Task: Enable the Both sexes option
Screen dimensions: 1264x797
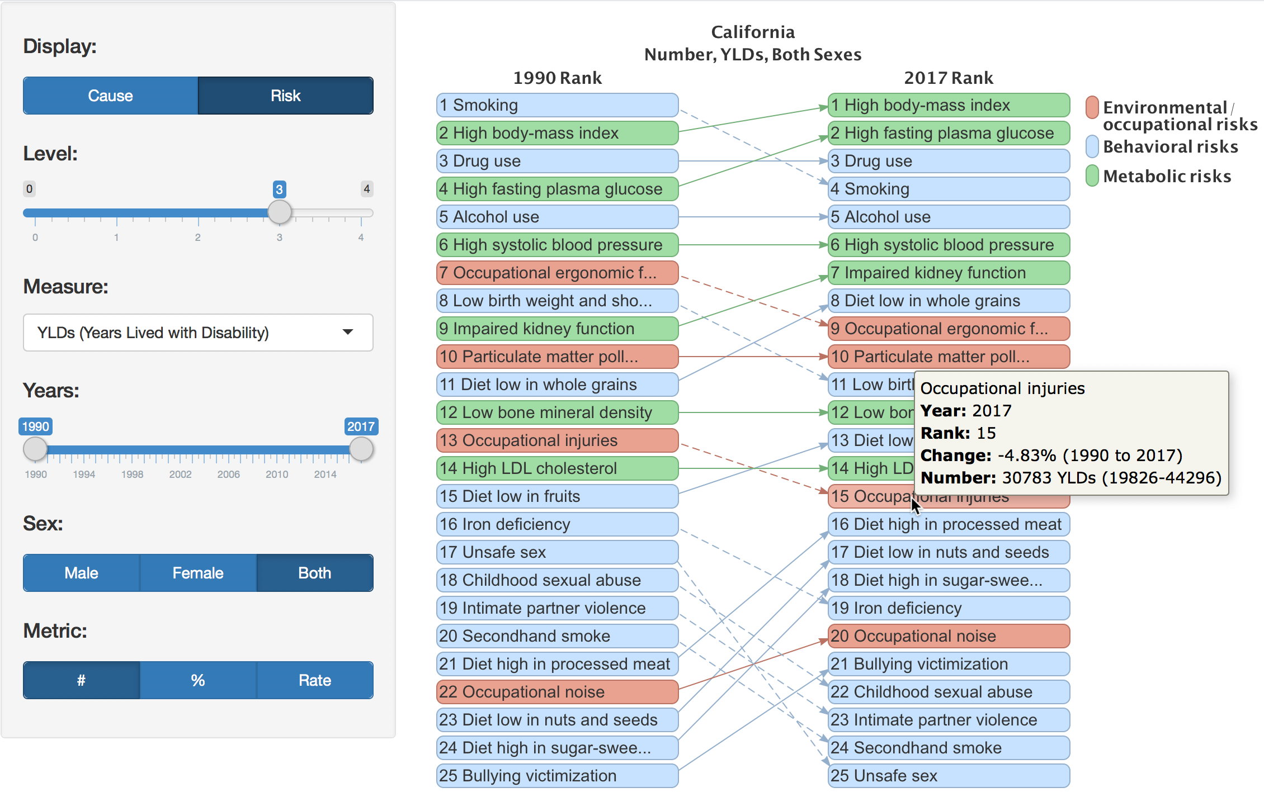Action: 314,572
